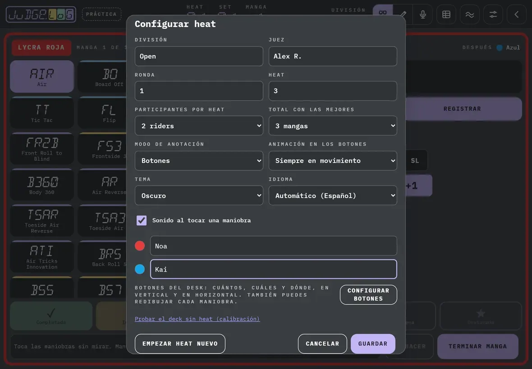The height and width of the screenshot is (369, 532).
Task: Open the 'Participantes por heat' dropdown
Action: (199, 126)
